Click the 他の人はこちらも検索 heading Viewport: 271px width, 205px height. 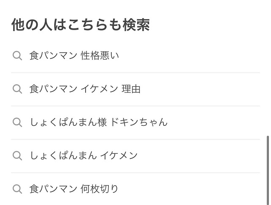click(x=80, y=25)
